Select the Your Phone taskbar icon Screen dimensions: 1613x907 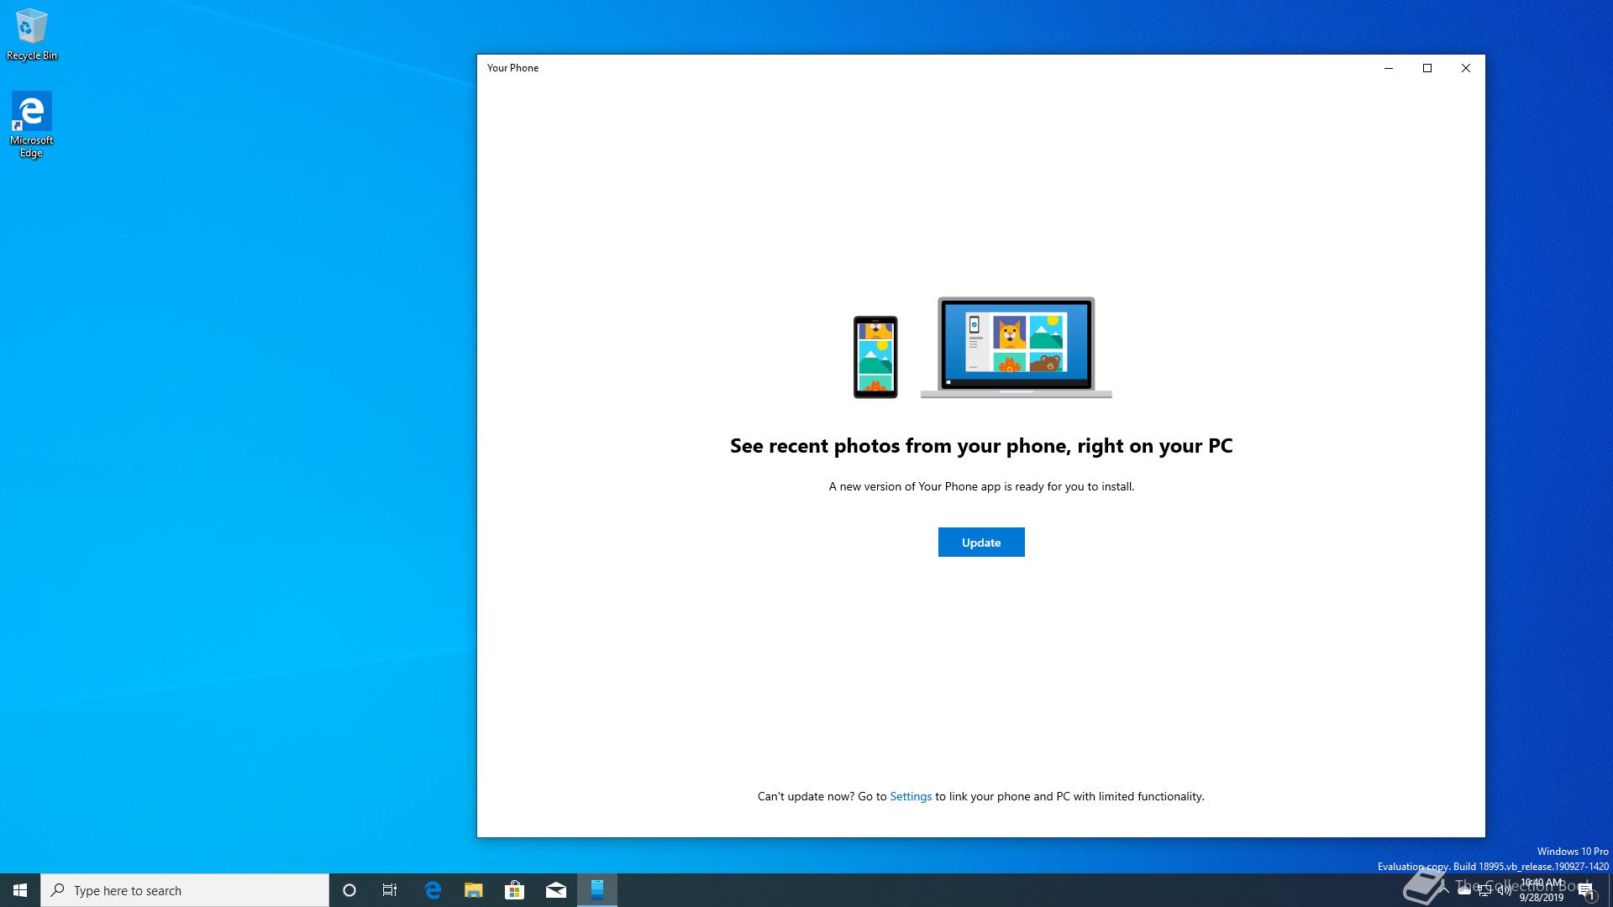coord(597,890)
